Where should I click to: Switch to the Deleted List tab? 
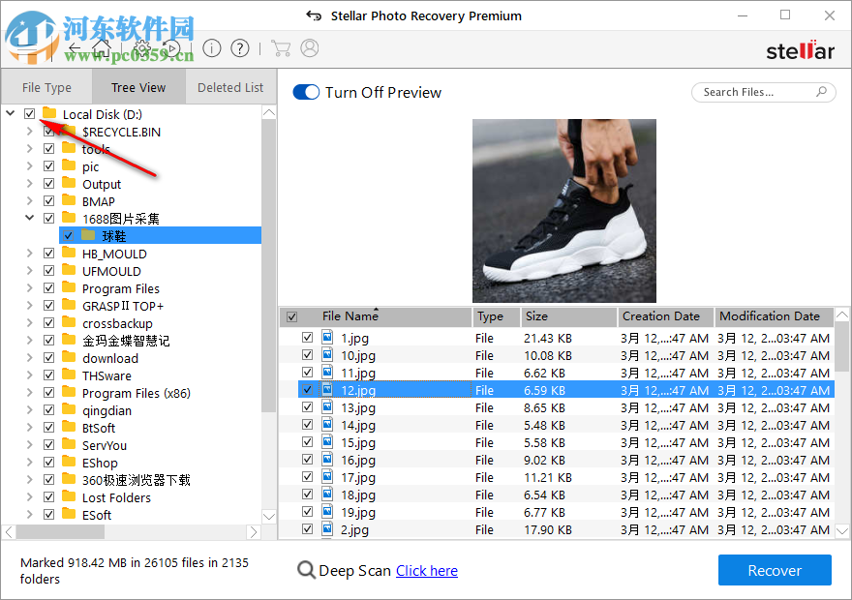coord(229,86)
